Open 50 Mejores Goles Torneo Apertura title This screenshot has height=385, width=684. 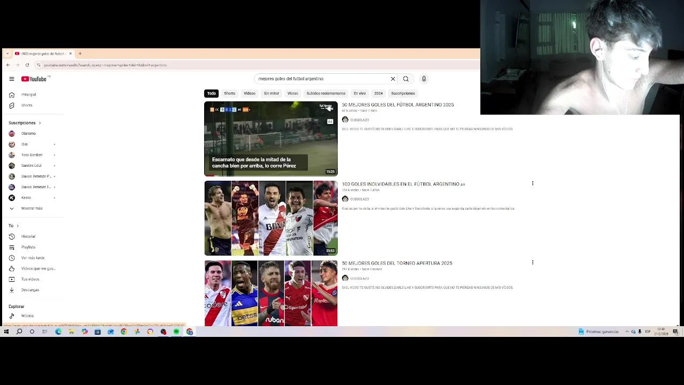click(397, 263)
